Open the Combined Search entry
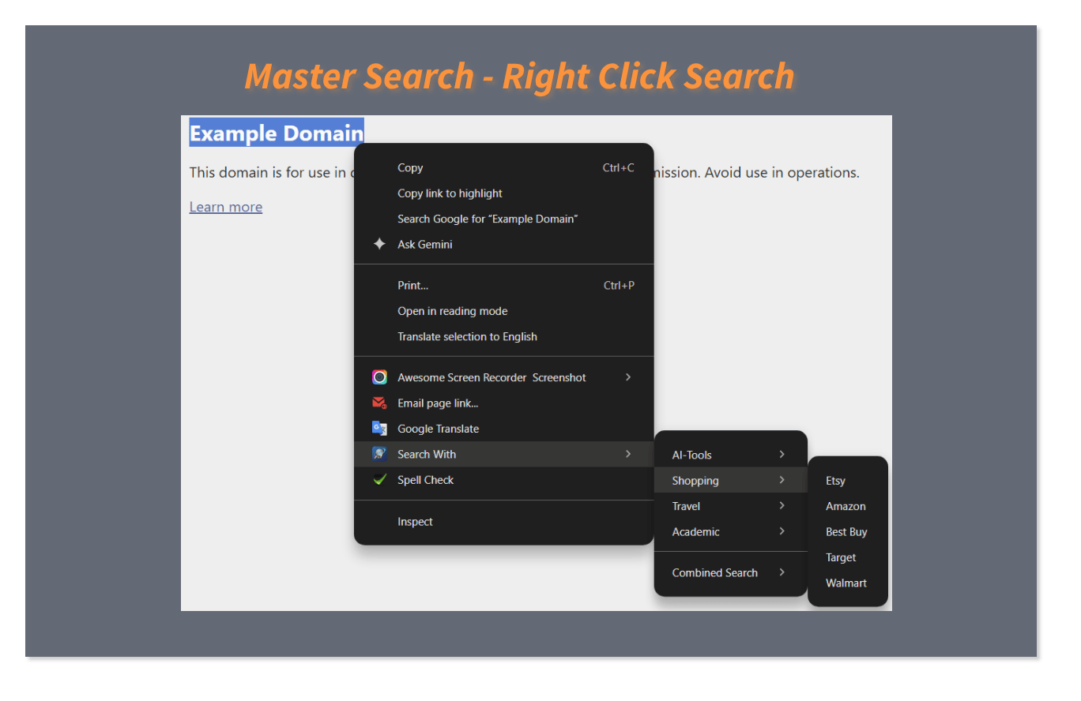 (731, 572)
